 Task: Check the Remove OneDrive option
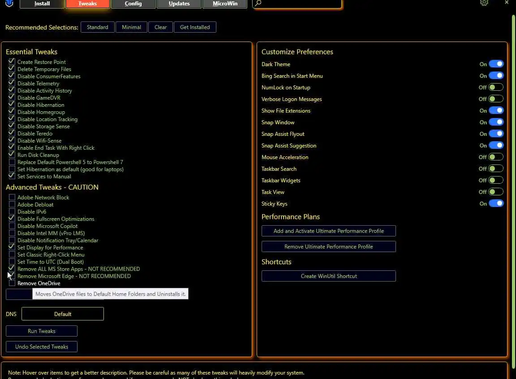pyautogui.click(x=12, y=283)
